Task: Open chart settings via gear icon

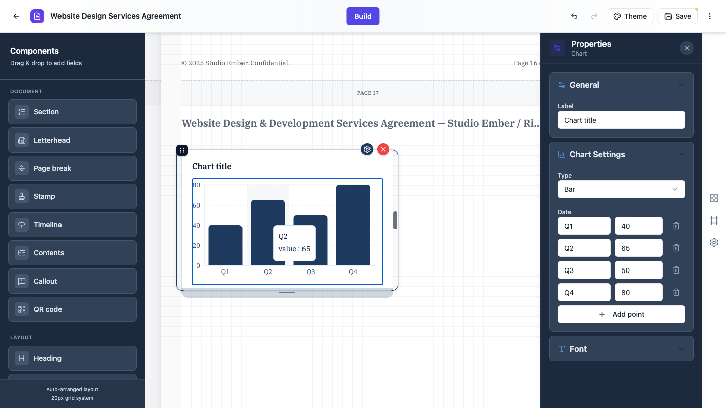Action: tap(367, 149)
